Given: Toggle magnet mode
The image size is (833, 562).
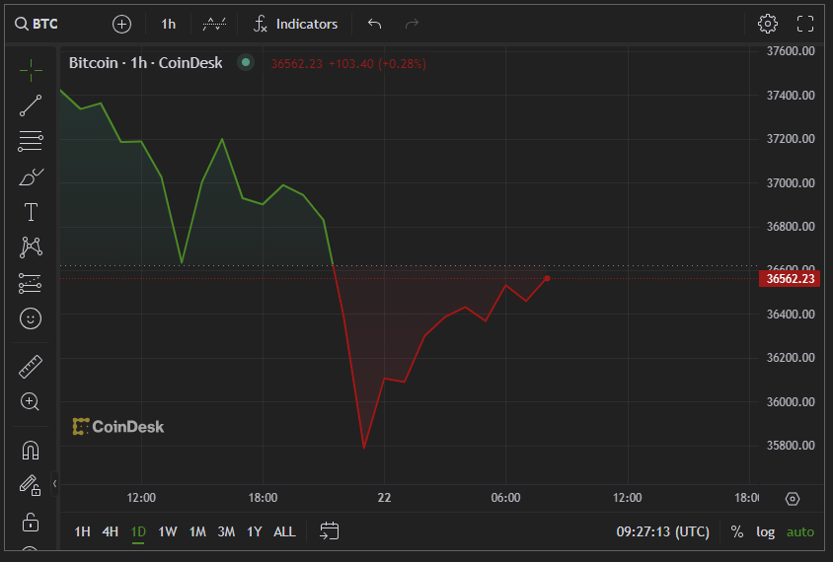Looking at the screenshot, I should click(31, 450).
